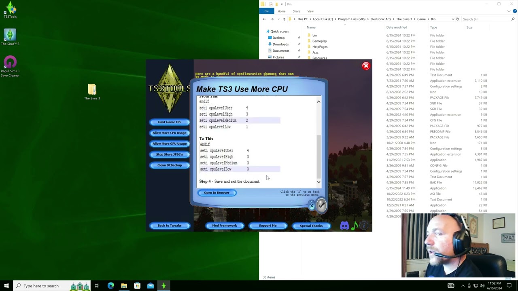Open The Sims 3 desktop shortcut
Viewport: 518px width, 291px height.
[10, 37]
